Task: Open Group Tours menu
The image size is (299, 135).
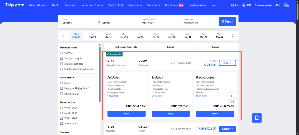Action: (153, 5)
